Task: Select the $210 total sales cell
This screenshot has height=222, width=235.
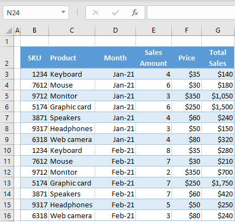Action: [x=218, y=161]
